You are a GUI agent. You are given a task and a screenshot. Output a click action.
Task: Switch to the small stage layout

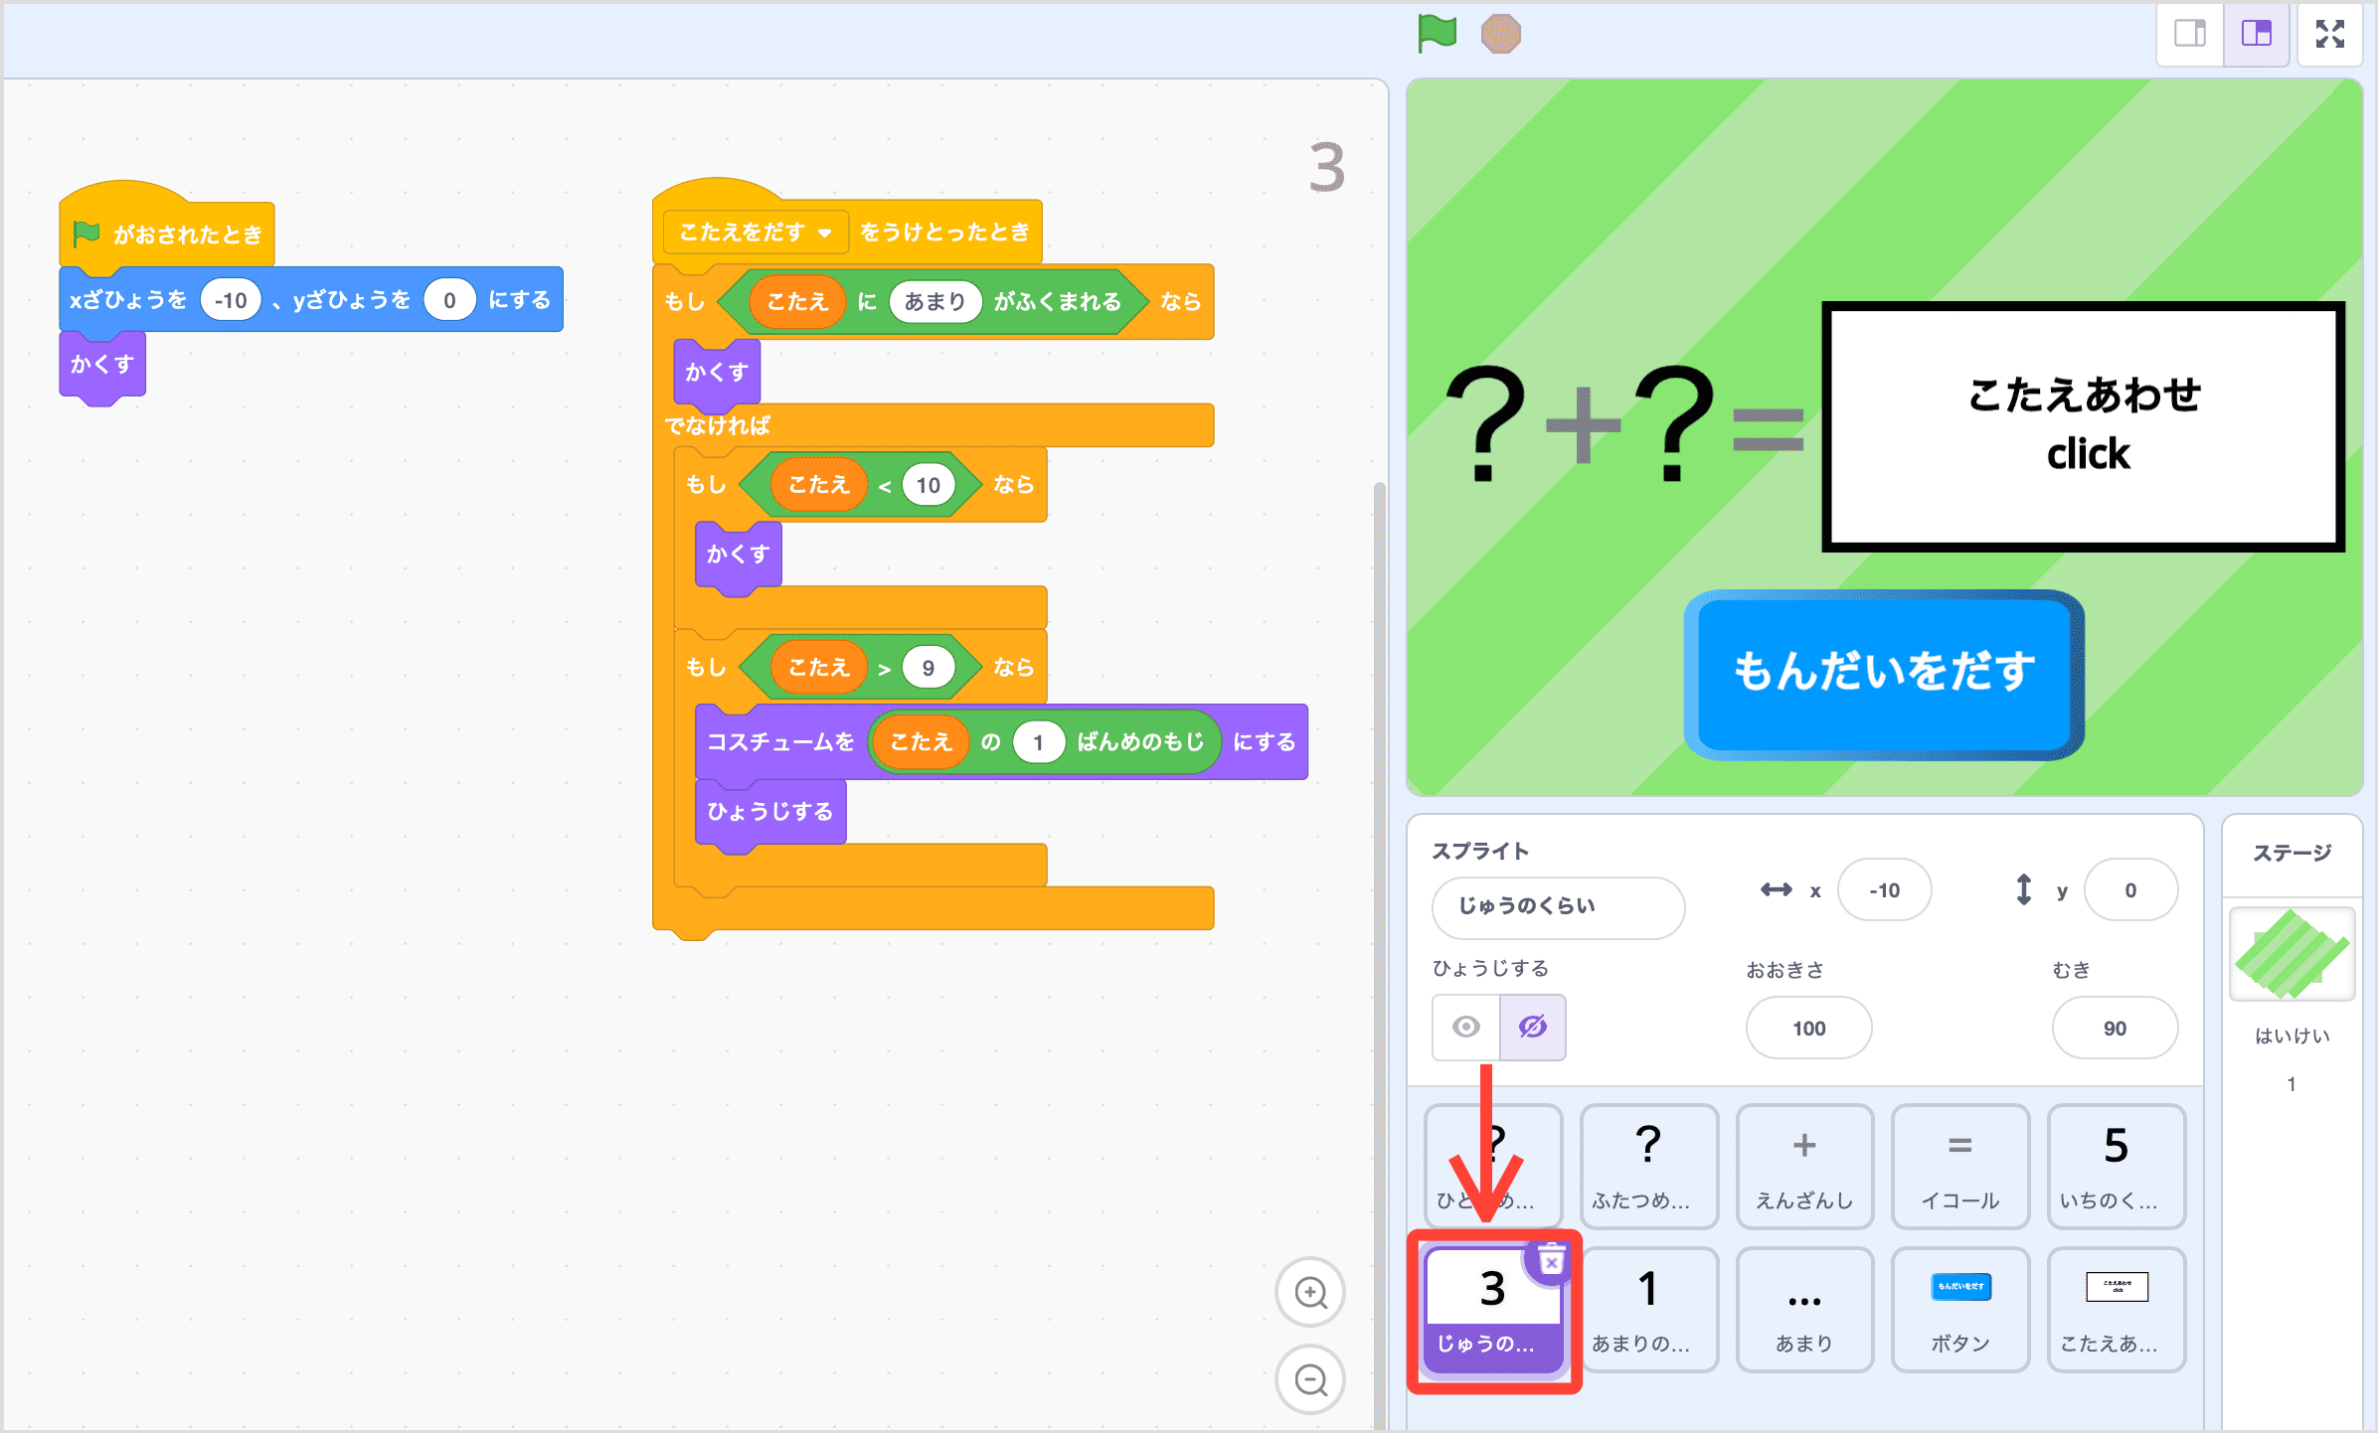(x=2189, y=33)
